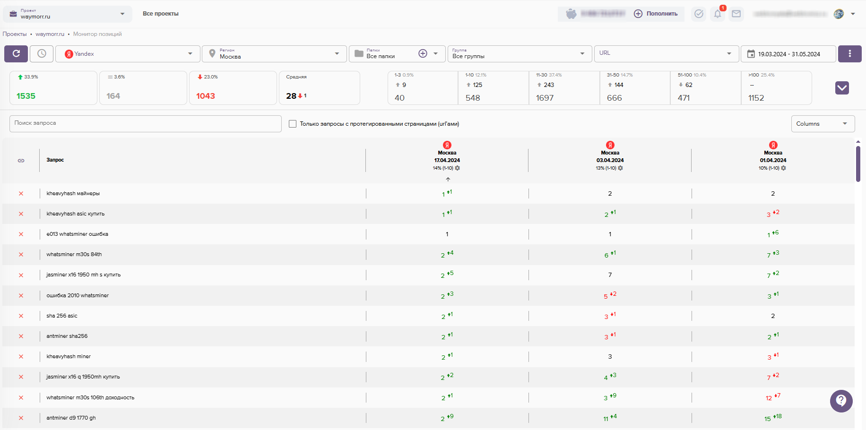Viewport: 866px width, 430px height.
Task: Open the mail envelope icon
Action: pyautogui.click(x=736, y=14)
